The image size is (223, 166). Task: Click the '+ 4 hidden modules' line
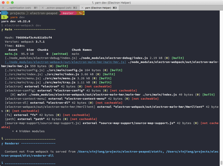point(28,131)
